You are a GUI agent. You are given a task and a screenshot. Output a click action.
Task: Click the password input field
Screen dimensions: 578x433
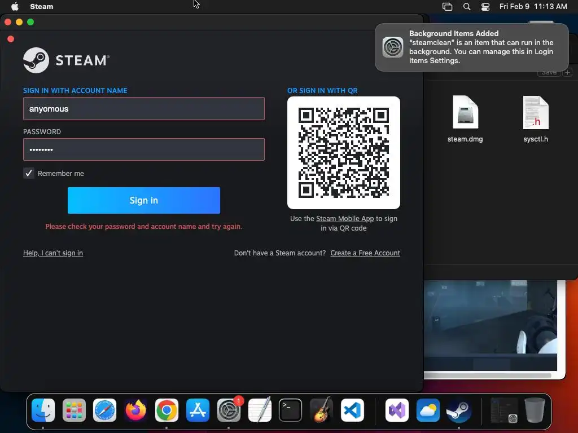coord(144,149)
